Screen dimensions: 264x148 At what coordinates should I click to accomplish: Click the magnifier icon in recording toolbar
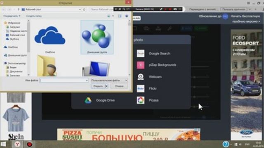124,9
